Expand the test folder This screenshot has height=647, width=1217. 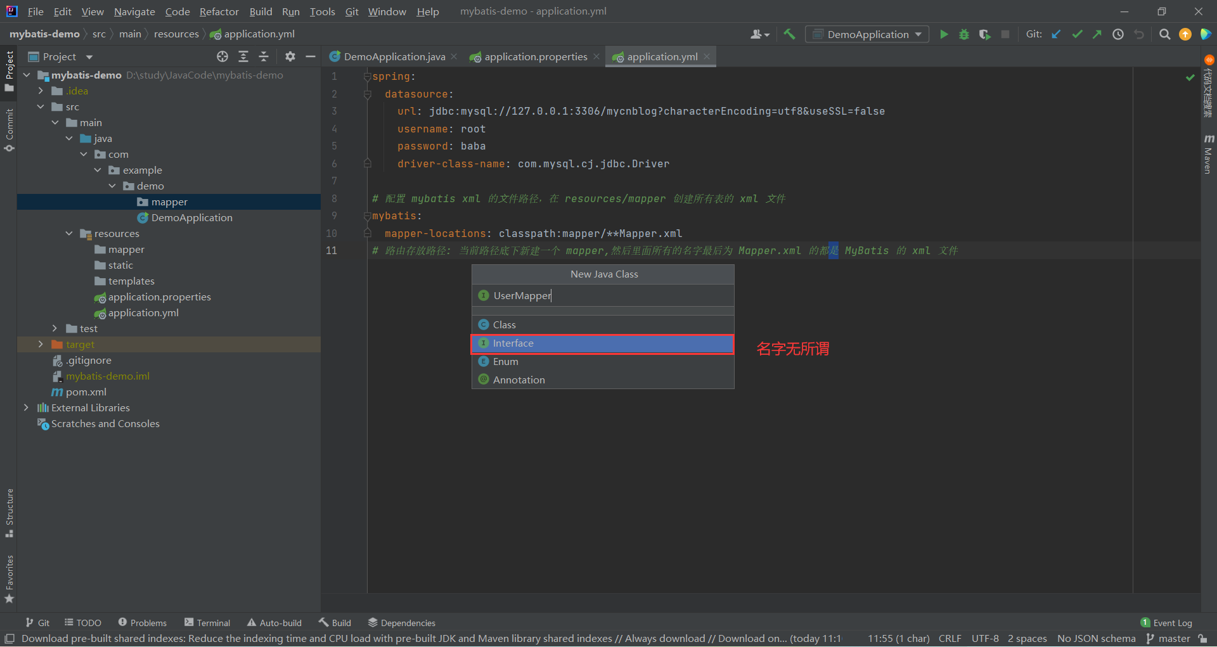click(55, 328)
